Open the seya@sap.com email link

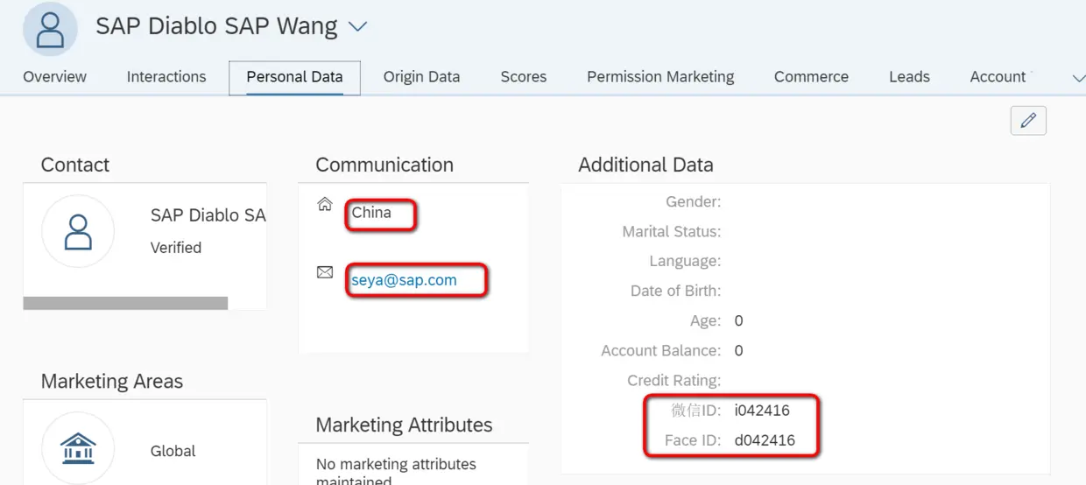tap(404, 281)
